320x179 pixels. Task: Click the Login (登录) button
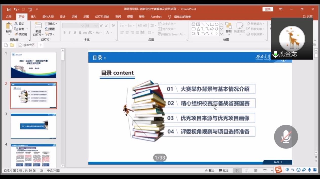point(268,9)
